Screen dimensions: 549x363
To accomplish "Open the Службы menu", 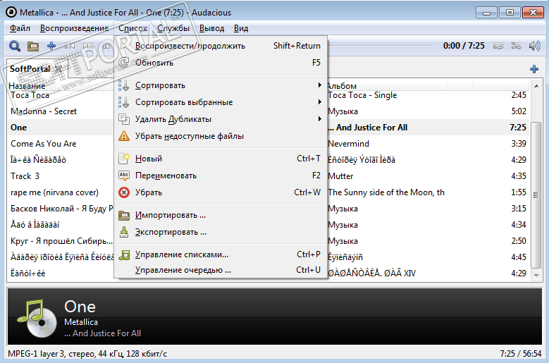I will (173, 28).
